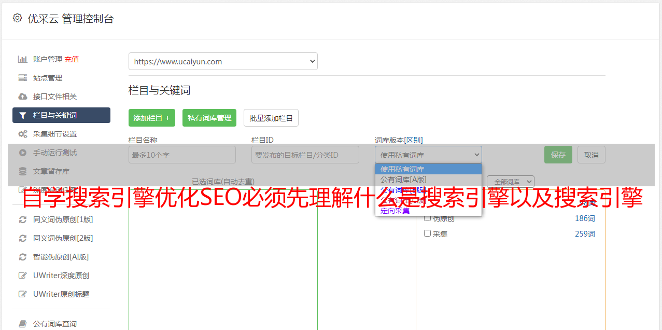The width and height of the screenshot is (662, 330).
Task: Open 站点管理 in the sidebar
Action: point(48,78)
